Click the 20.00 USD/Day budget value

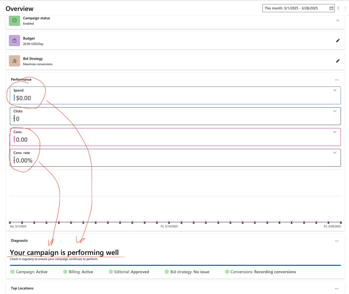tap(33, 44)
